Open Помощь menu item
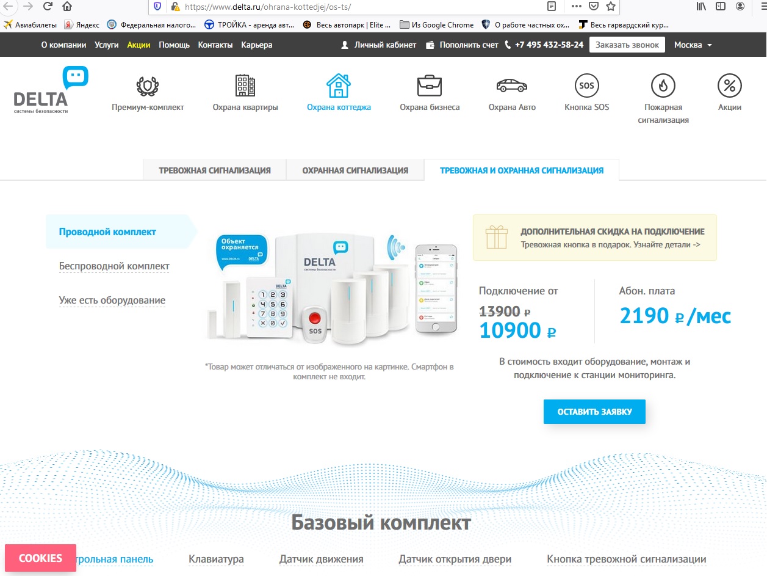The height and width of the screenshot is (576, 767). [x=175, y=45]
